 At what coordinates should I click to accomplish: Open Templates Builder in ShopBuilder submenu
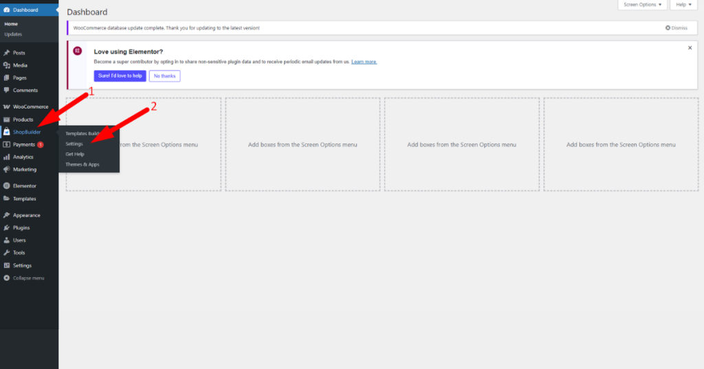coord(82,134)
